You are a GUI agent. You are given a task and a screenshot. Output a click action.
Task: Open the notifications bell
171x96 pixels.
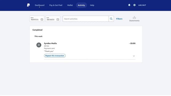click(129, 5)
